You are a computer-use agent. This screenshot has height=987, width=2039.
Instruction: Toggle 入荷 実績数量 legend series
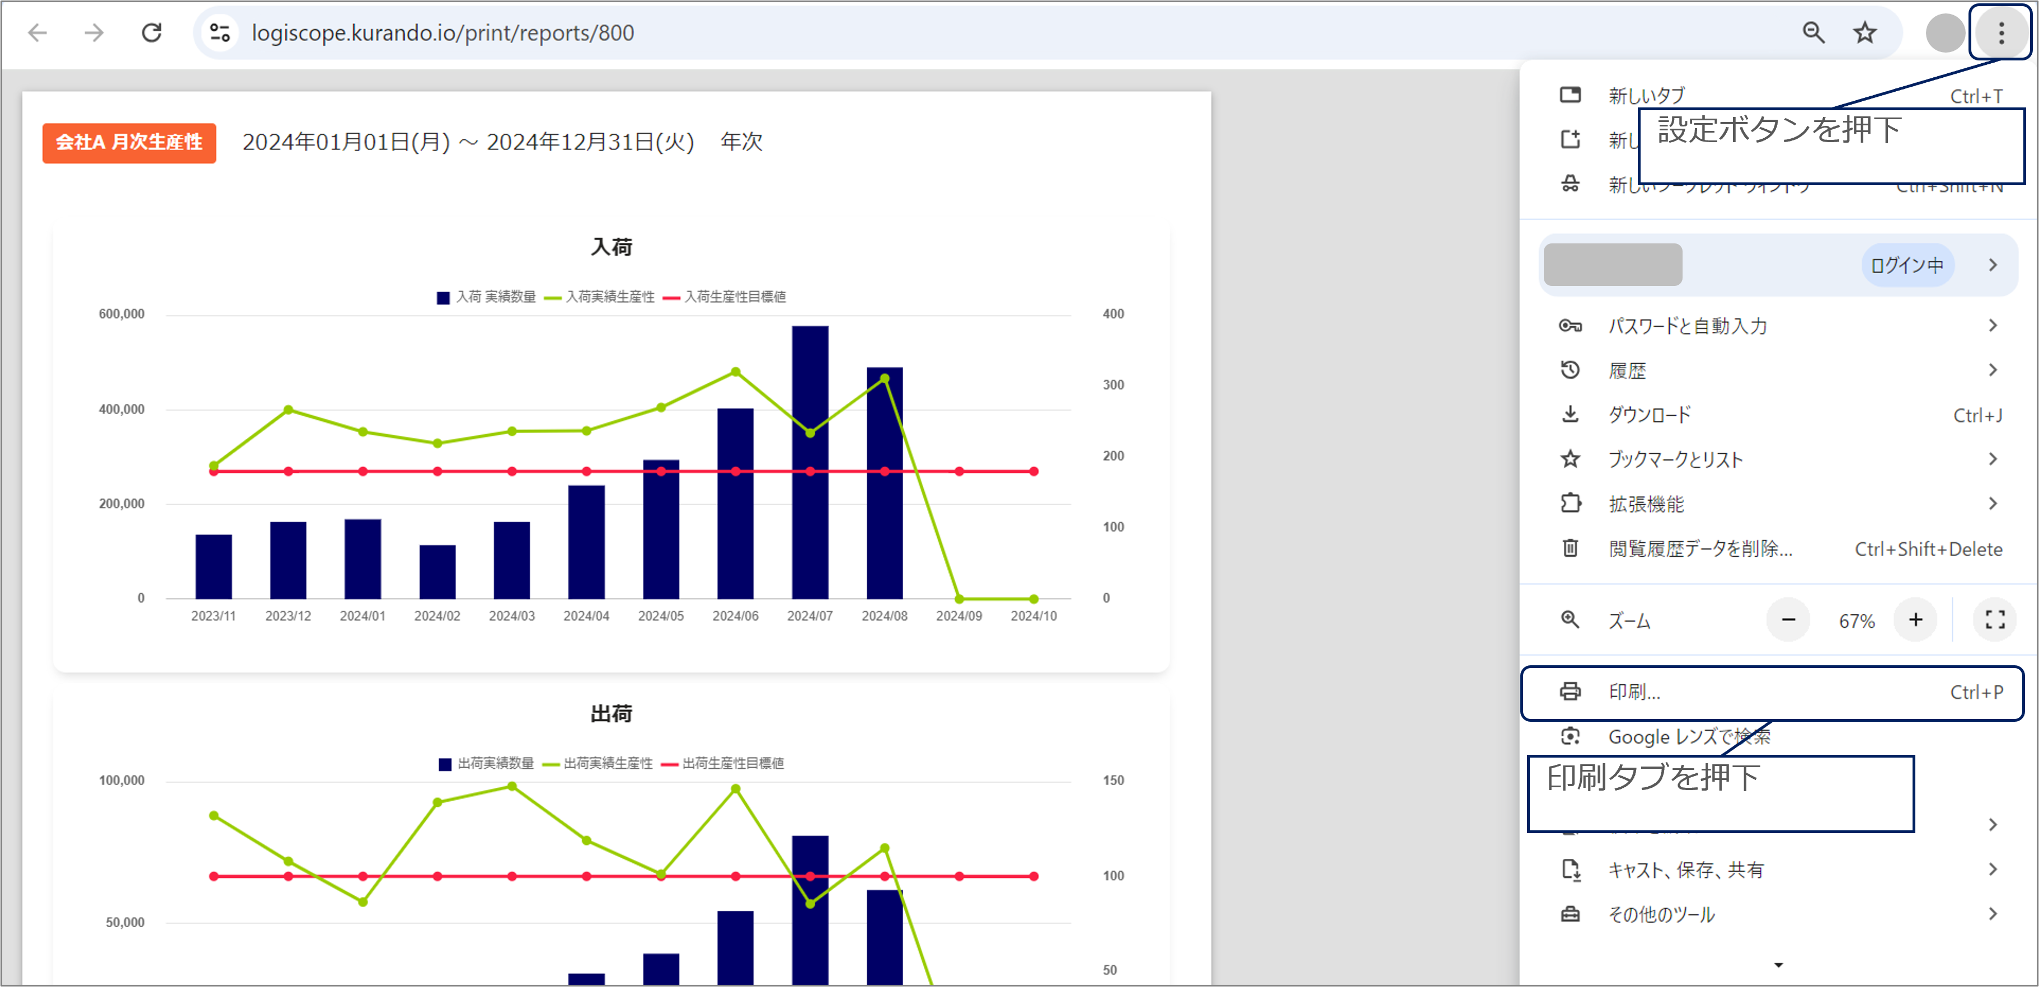486,297
